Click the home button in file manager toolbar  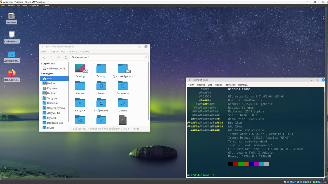tap(66, 57)
